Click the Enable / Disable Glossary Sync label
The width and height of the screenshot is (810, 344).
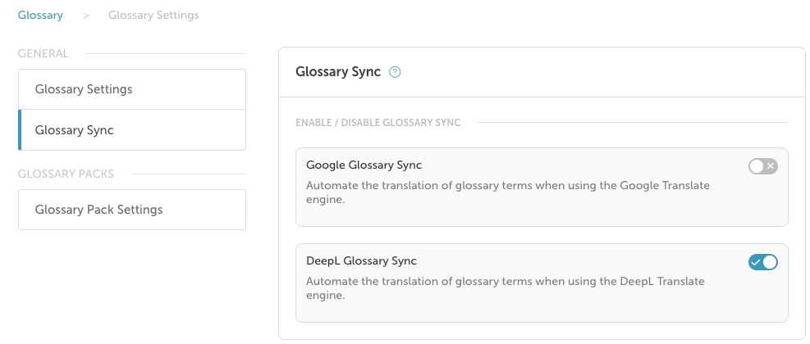pos(378,123)
